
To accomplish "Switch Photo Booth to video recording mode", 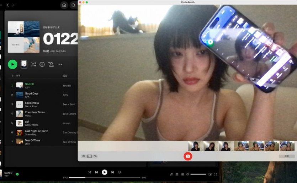I will click(95, 156).
